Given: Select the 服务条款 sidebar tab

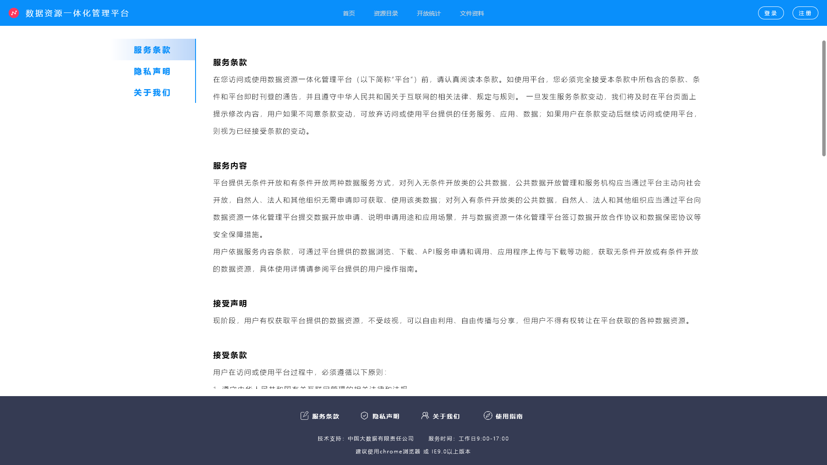Looking at the screenshot, I should coord(152,50).
